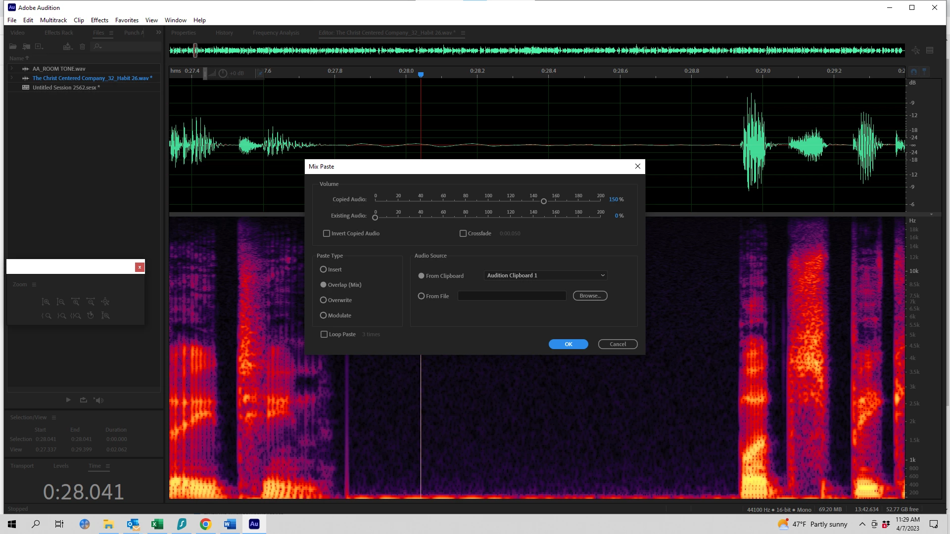
Task: Click the Browse... button
Action: point(590,296)
